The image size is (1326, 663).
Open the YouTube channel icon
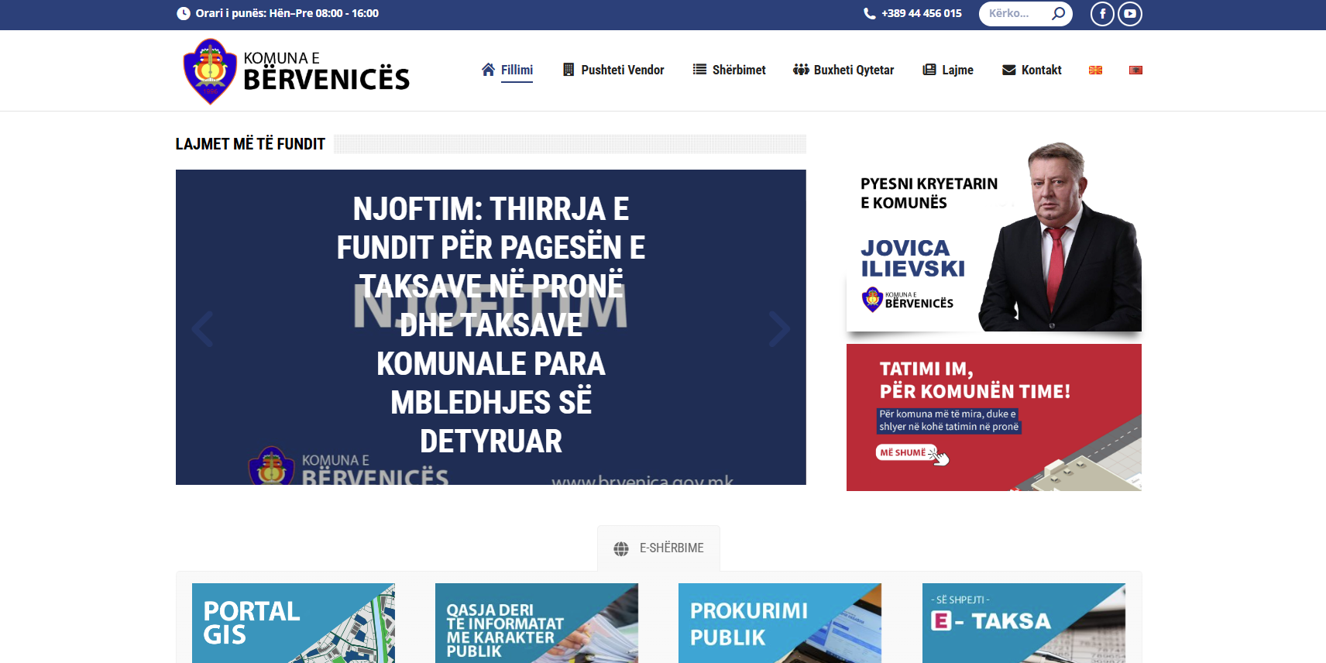(x=1130, y=14)
